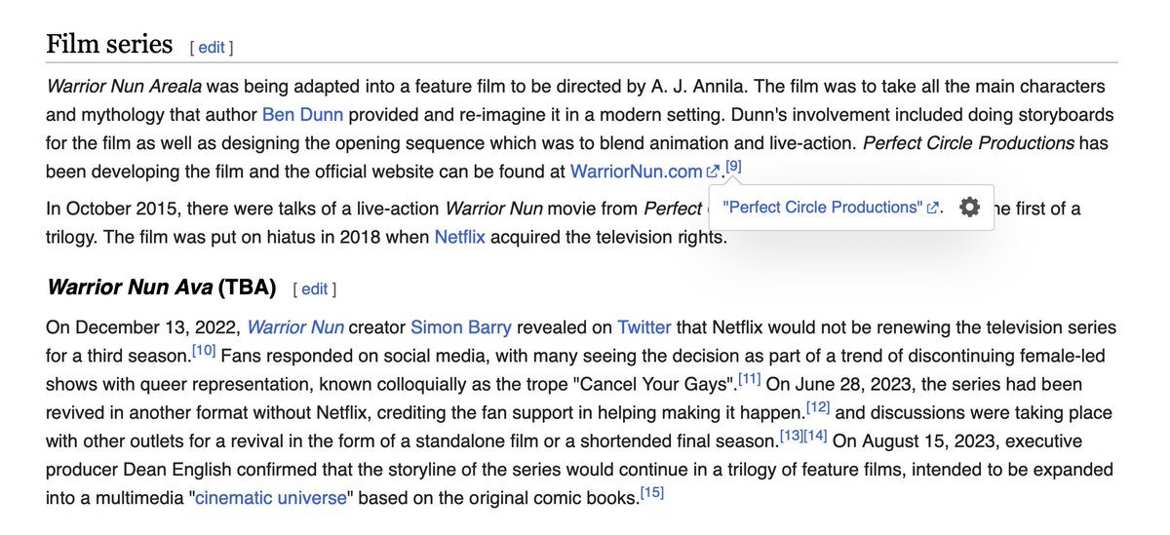Open "Perfect Circle Productions" link in popup

[823, 208]
